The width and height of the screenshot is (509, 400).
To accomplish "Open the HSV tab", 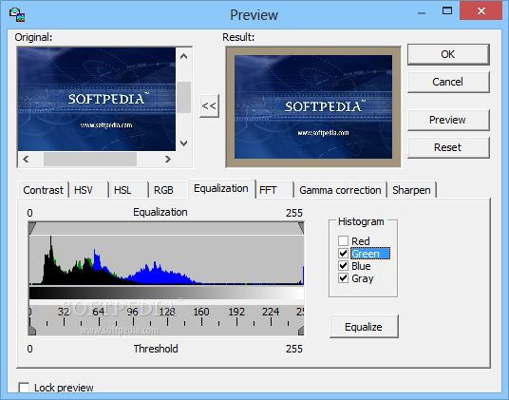I will 88,190.
